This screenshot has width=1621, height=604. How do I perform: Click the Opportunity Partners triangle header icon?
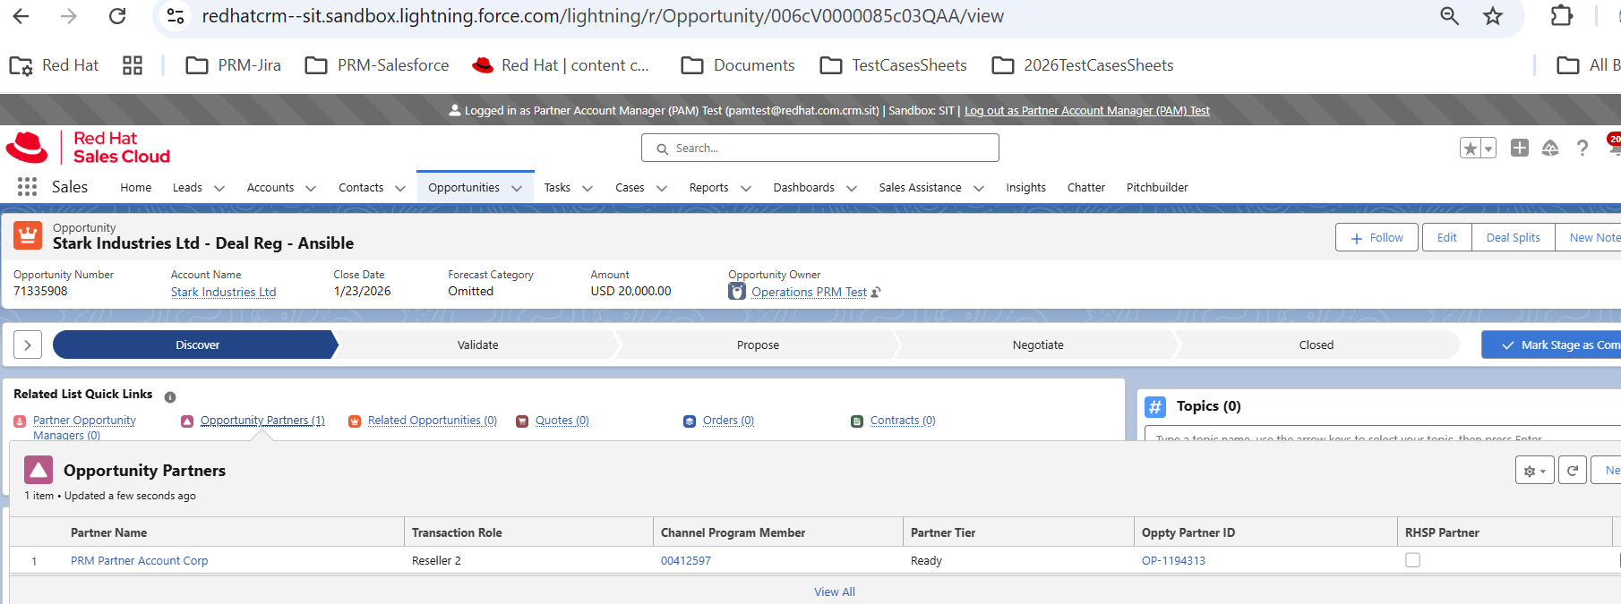coord(39,470)
